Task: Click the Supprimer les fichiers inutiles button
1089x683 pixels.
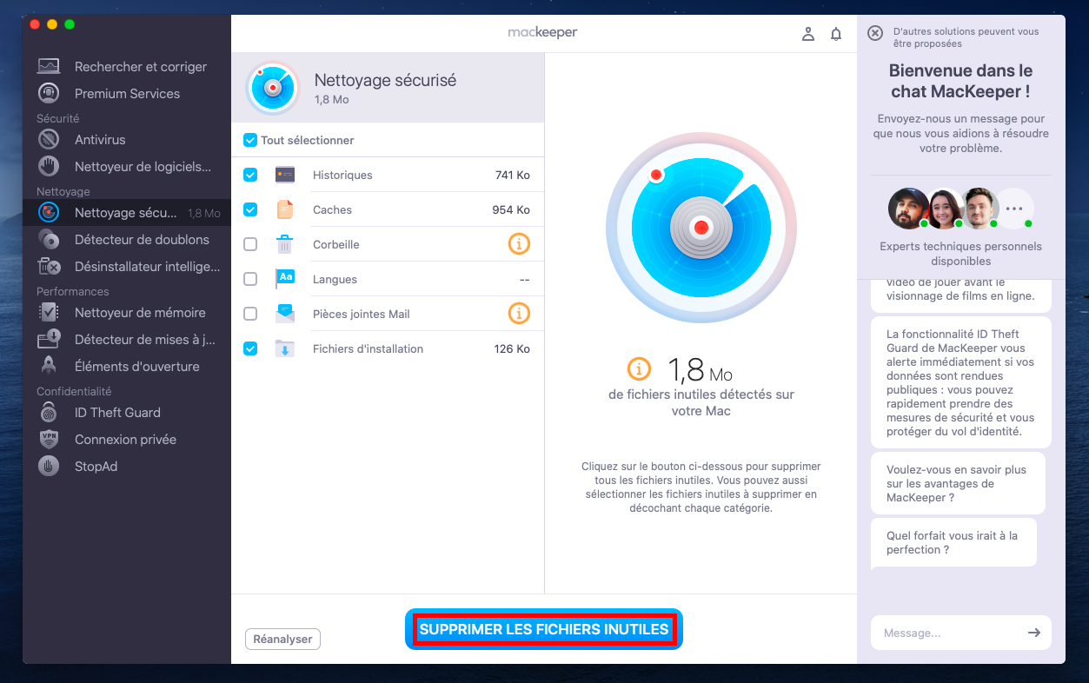Action: 543,628
